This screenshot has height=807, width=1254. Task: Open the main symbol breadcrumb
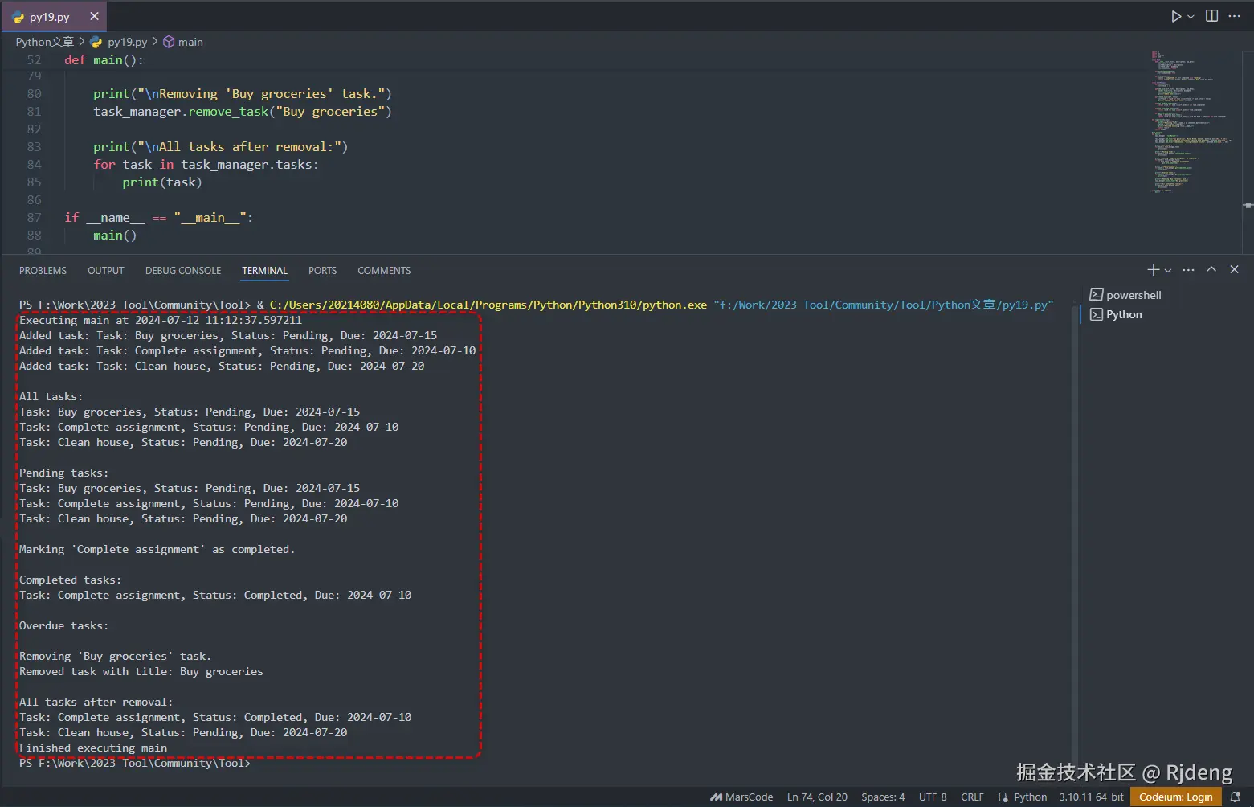pos(183,42)
